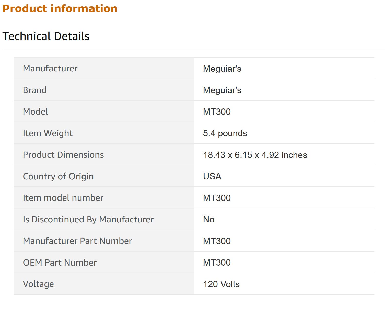Select the "Model" row label
The width and height of the screenshot is (385, 313).
click(36, 111)
